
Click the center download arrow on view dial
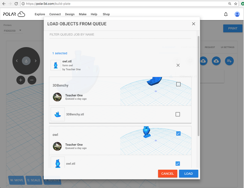coord(26,61)
